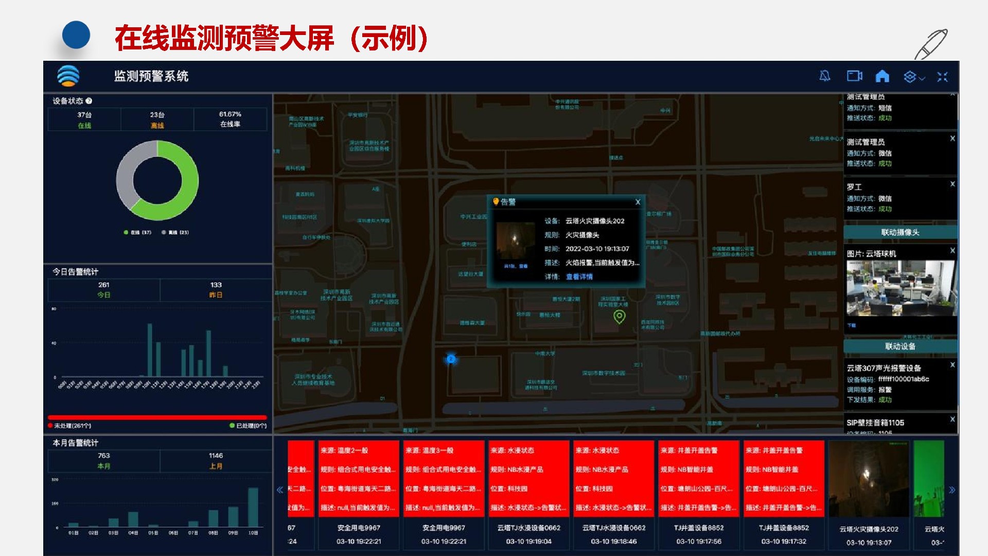Viewport: 988px width, 556px height.
Task: Click the red unprocessed alarms progress bar
Action: point(157,418)
